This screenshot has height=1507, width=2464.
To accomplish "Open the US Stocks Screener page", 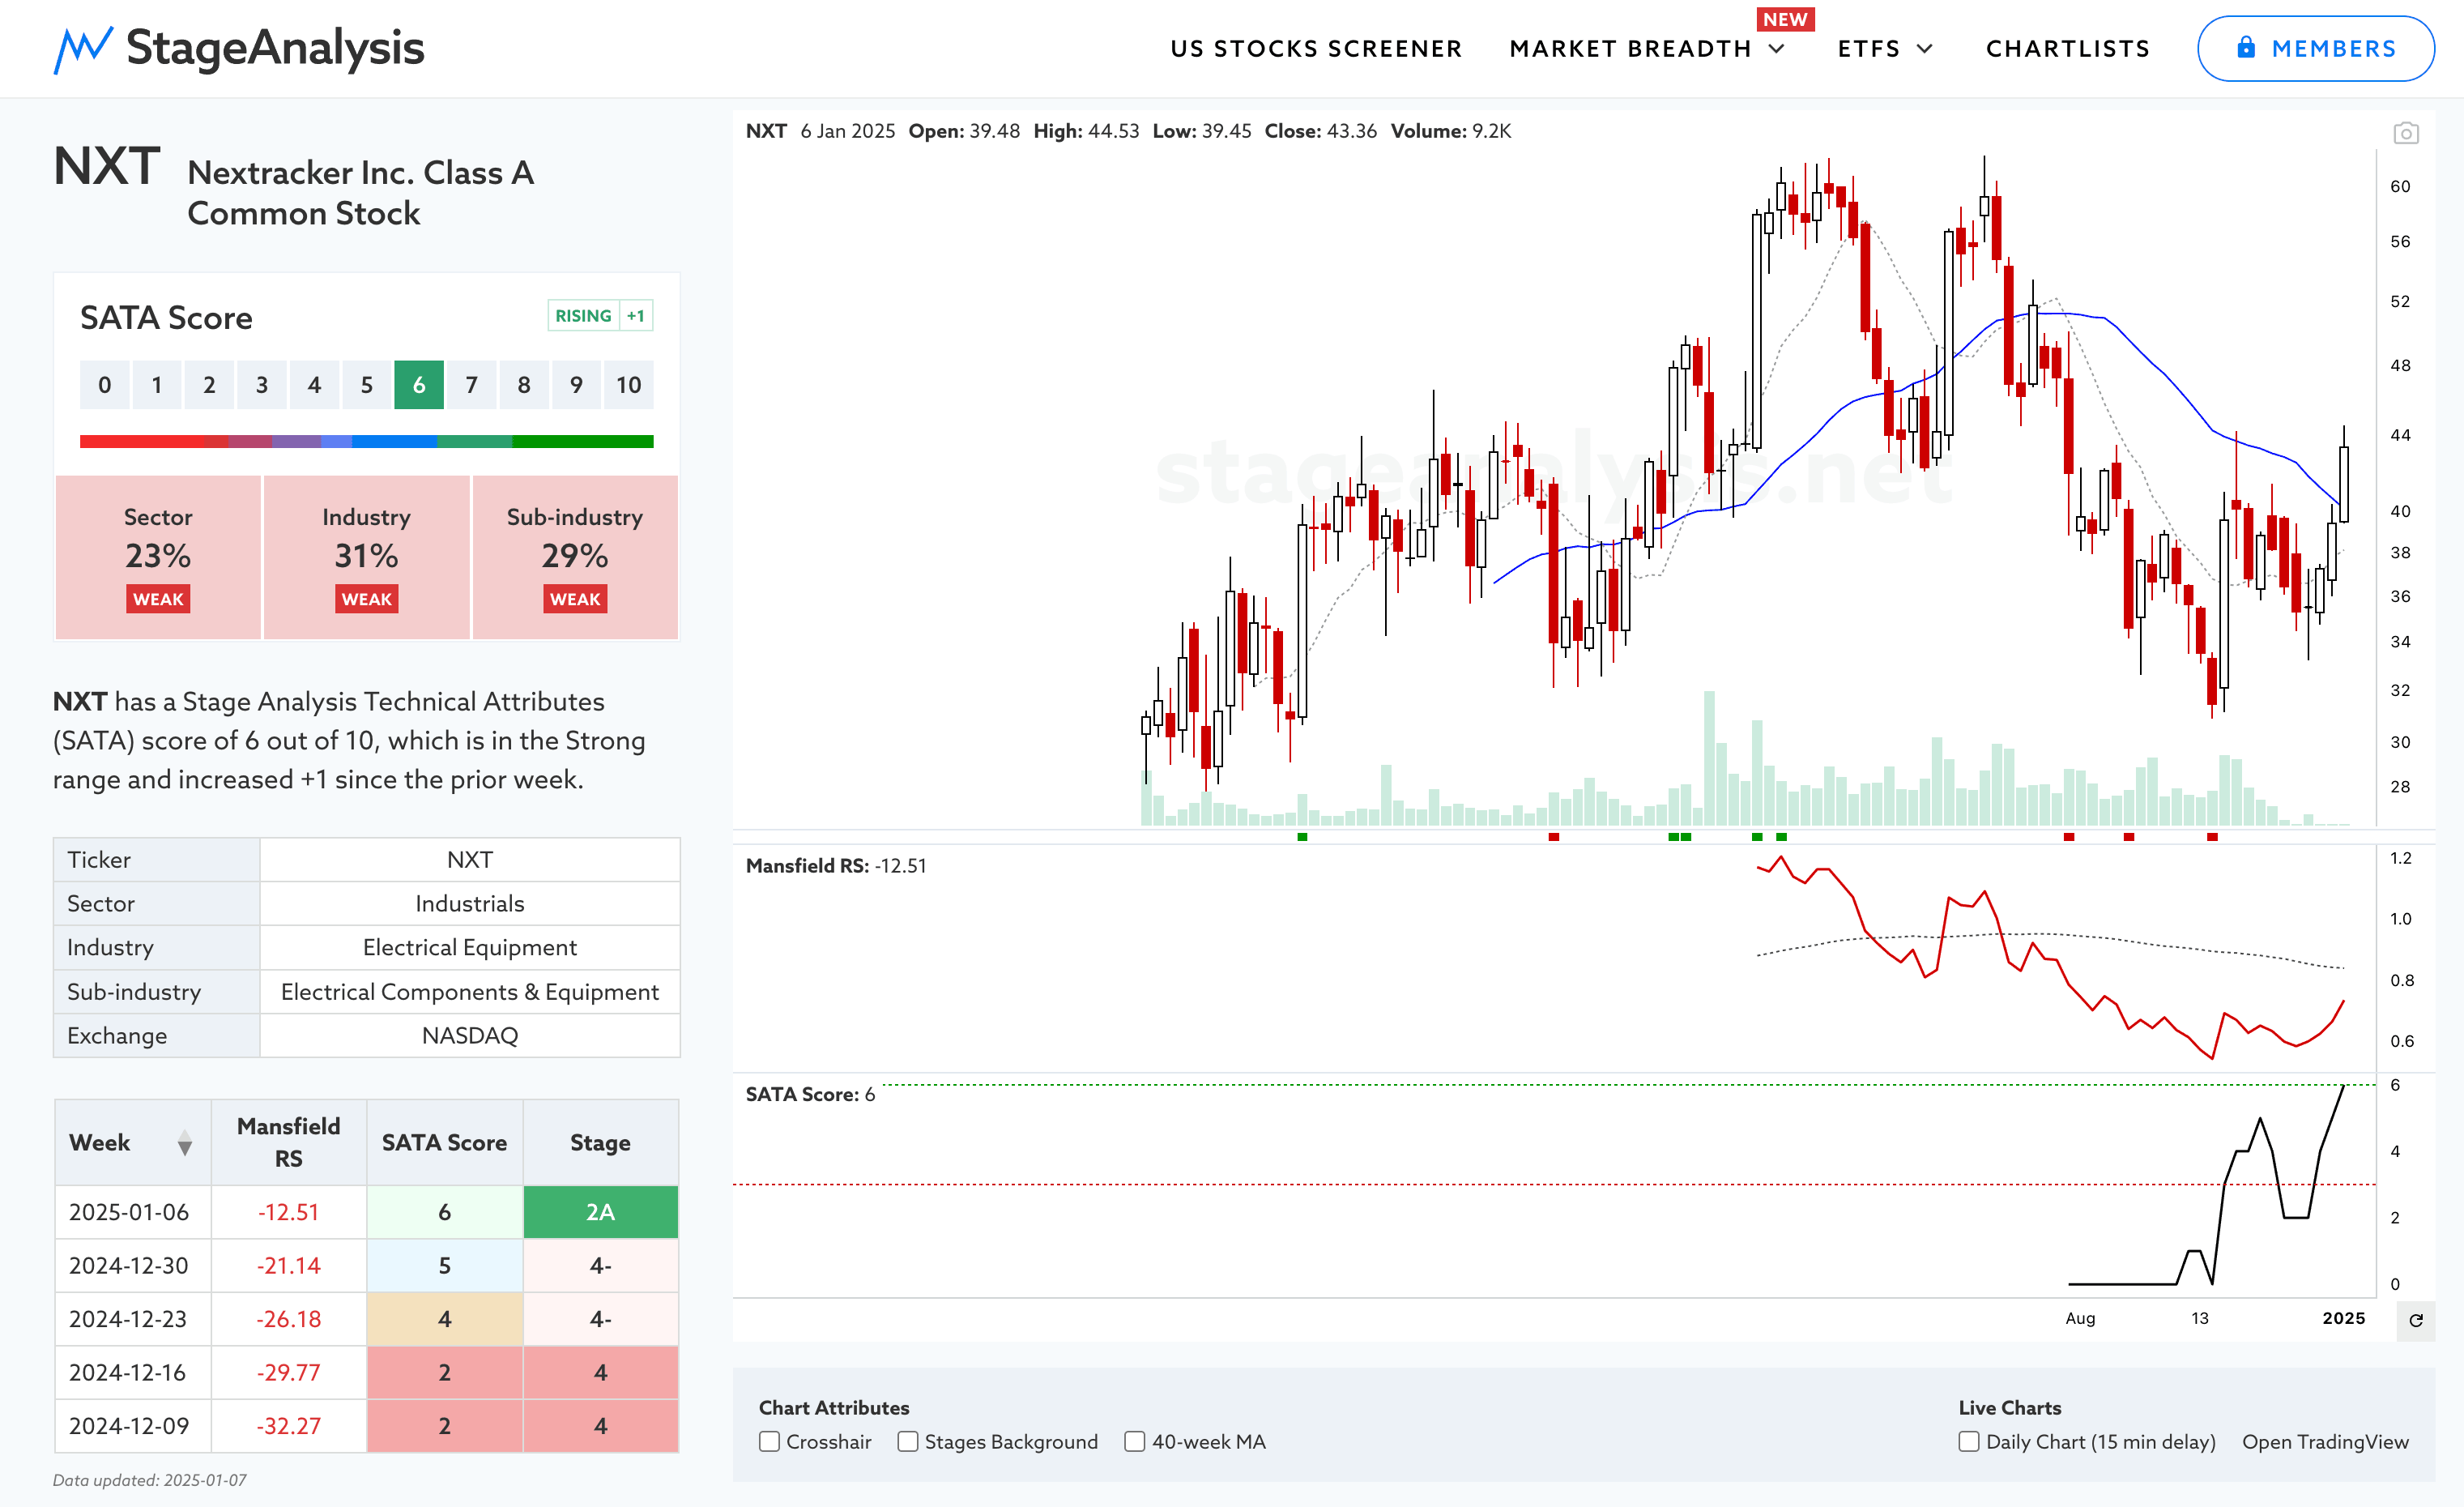I will pyautogui.click(x=1316, y=49).
